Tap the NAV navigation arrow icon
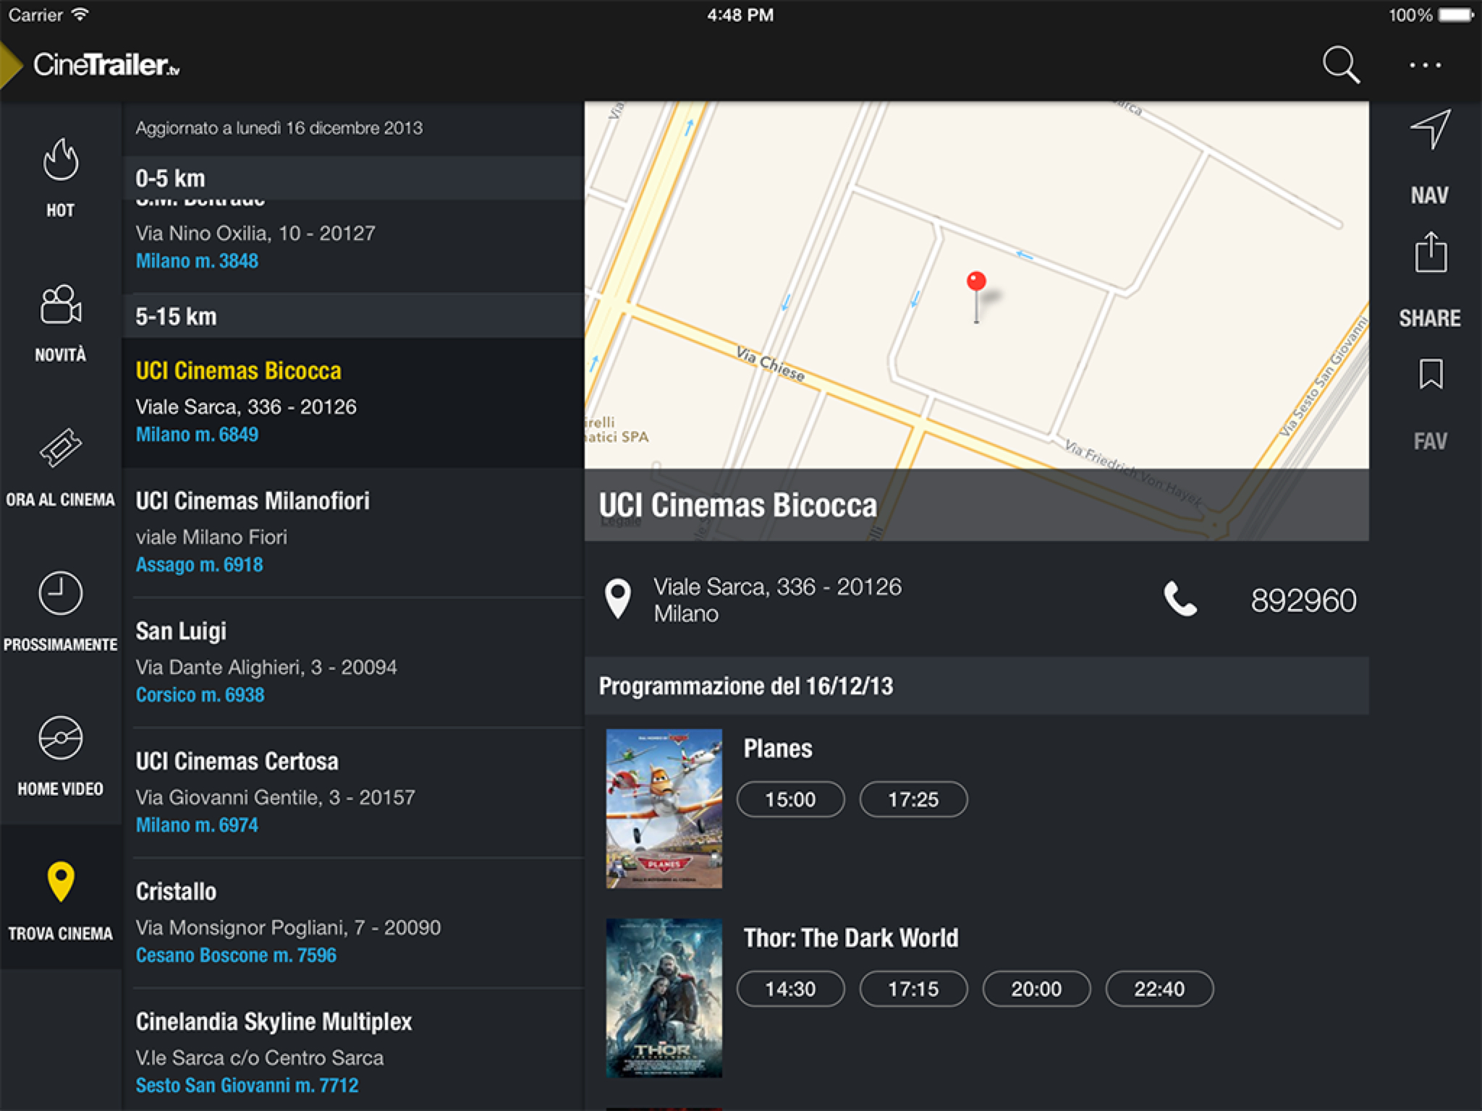 click(x=1430, y=131)
